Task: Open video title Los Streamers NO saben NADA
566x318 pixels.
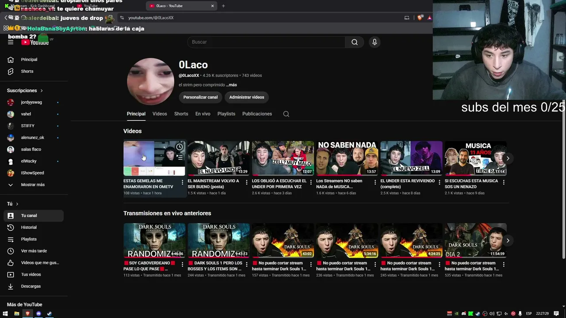Action: (340, 184)
